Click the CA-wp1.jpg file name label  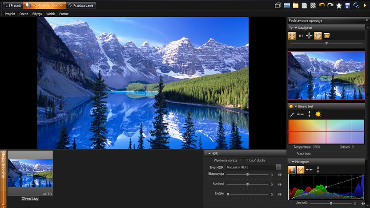30,199
